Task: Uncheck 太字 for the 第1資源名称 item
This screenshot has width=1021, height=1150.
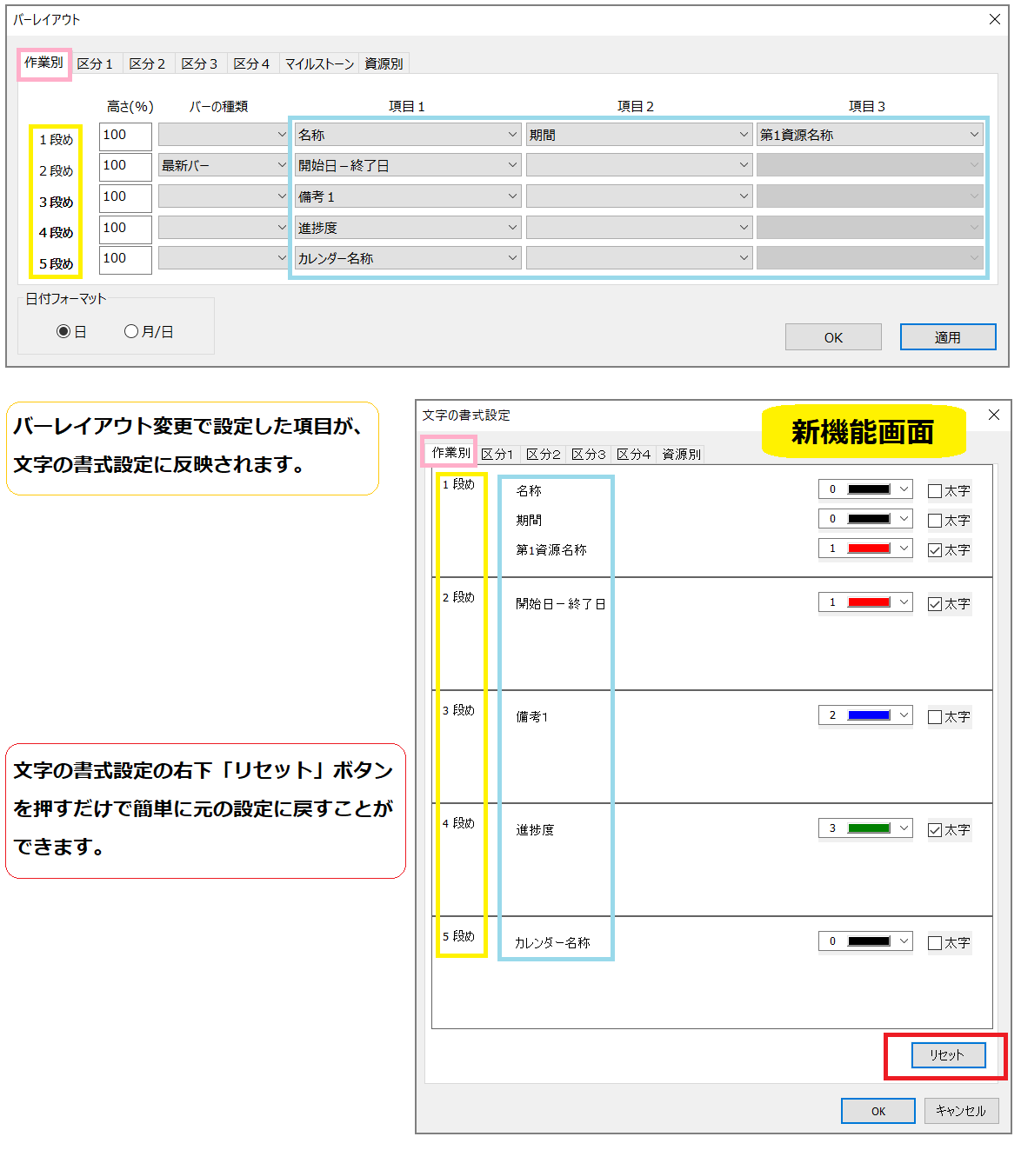Action: pos(935,550)
